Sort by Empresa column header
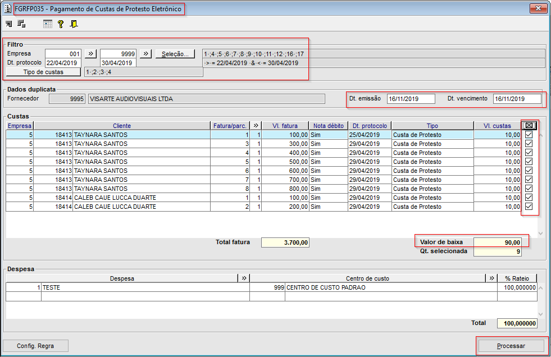 (x=20, y=126)
